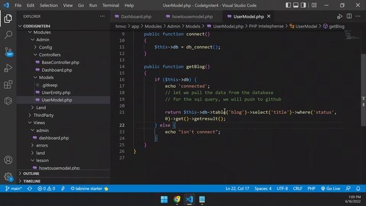Open the Extensions view
The image size is (366, 206).
click(x=8, y=85)
